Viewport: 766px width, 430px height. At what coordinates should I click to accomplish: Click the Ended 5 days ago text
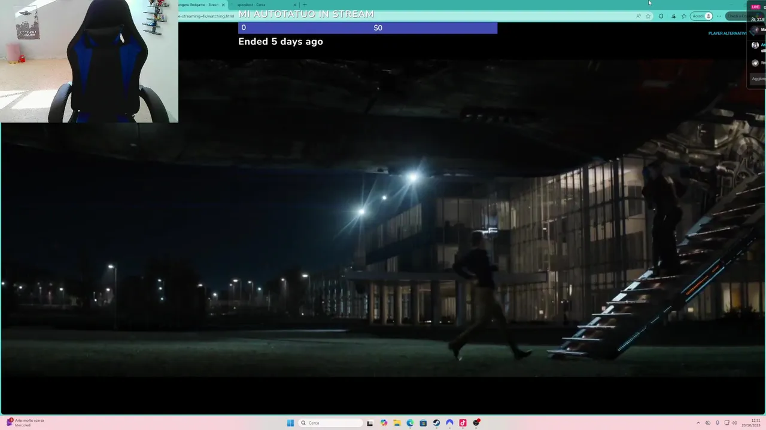(x=281, y=41)
